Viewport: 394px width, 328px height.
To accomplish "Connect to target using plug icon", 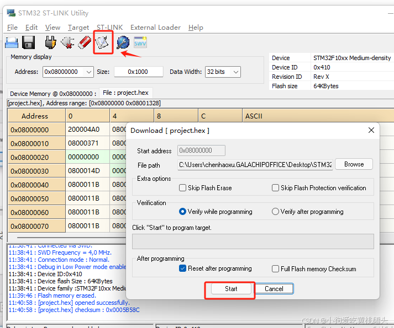I will pos(50,42).
